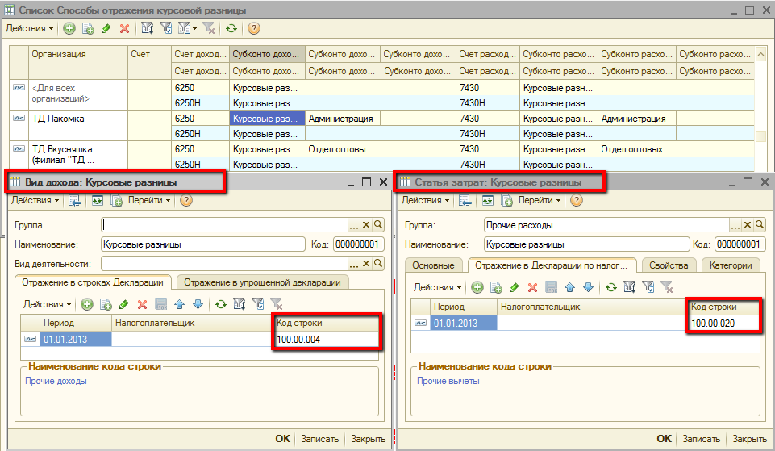Open Help in the top list toolbar

[x=253, y=28]
